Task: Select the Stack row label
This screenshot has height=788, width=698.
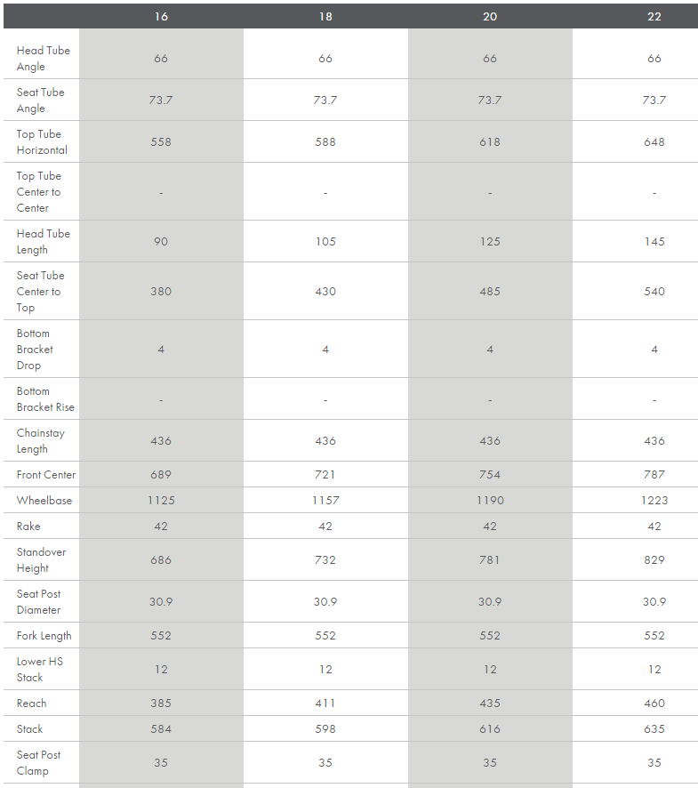Action: 29,729
